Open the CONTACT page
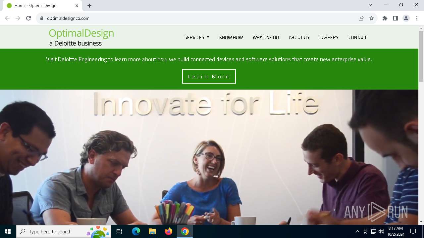This screenshot has width=424, height=238. pyautogui.click(x=357, y=37)
